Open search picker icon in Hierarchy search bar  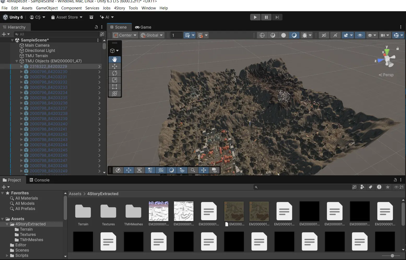click(x=102, y=34)
